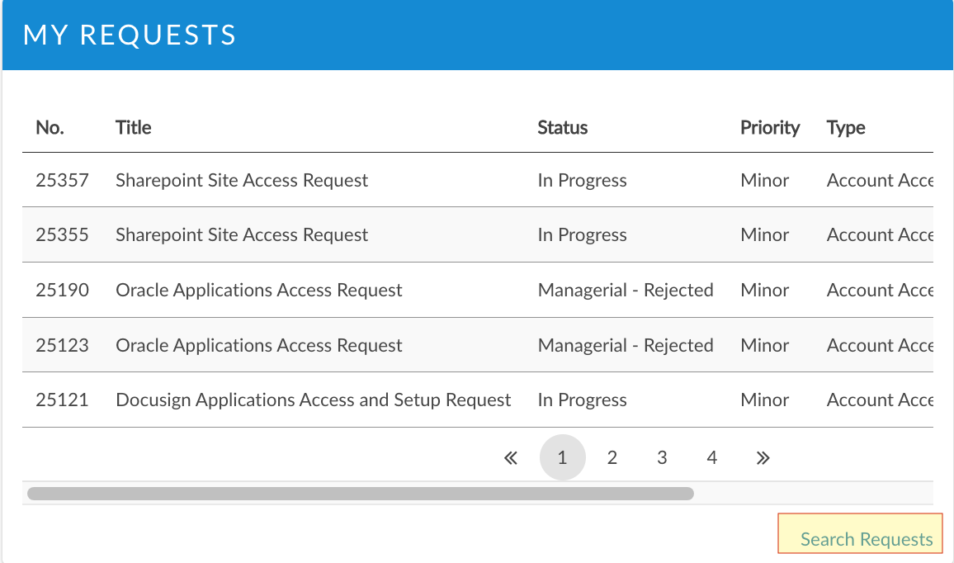The width and height of the screenshot is (954, 563).
Task: Navigate to page 4 of requests
Action: (x=712, y=457)
